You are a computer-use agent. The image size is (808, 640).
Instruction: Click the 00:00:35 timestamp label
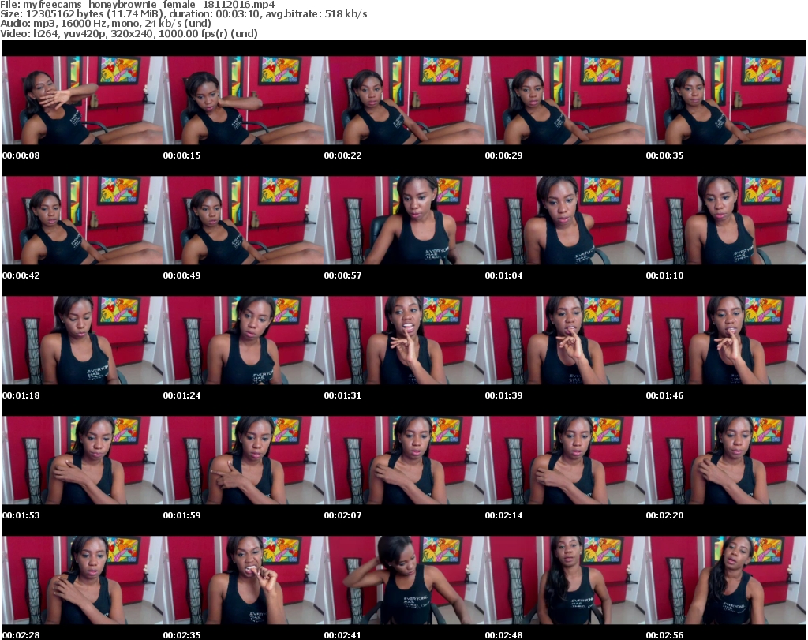(664, 155)
